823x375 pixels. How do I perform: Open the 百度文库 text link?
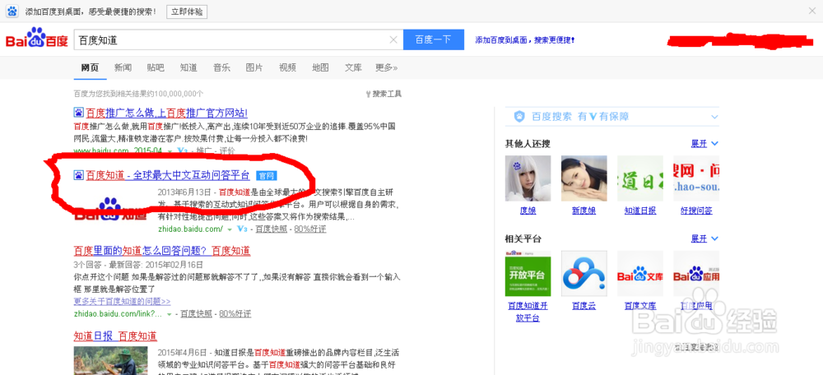tap(640, 306)
